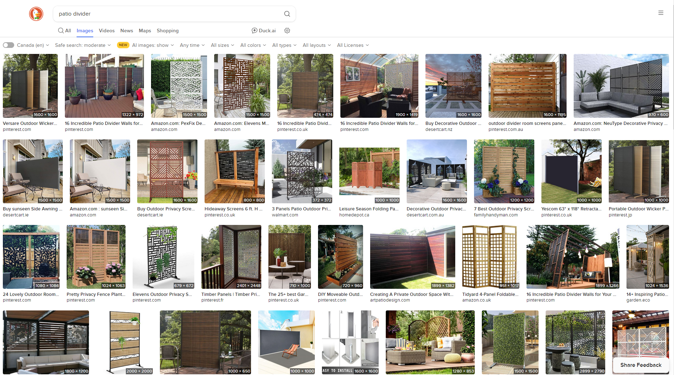Expand the Canada (en) region dropdown
Screen dimensions: 674x375
tap(33, 45)
